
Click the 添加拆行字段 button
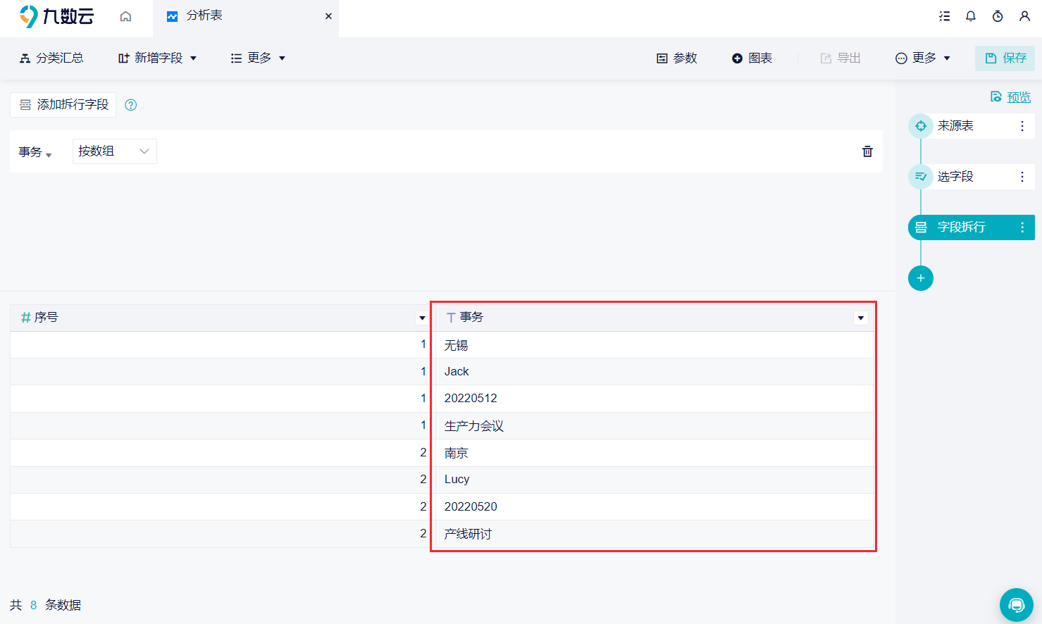(x=63, y=105)
